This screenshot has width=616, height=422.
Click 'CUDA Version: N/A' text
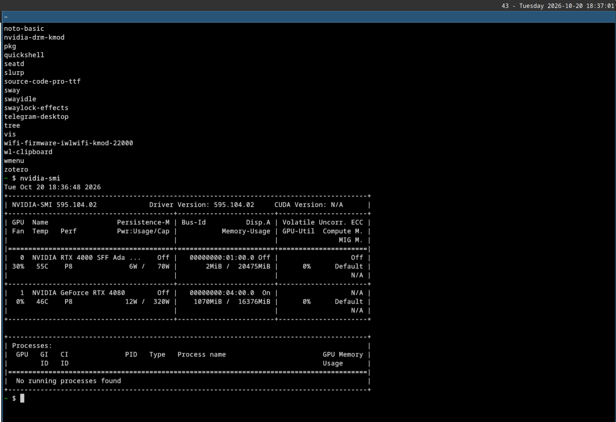coord(309,205)
